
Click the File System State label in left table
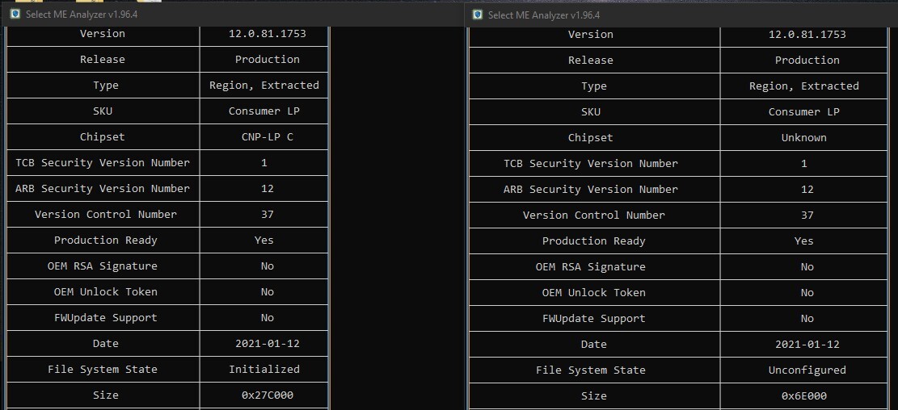(103, 369)
